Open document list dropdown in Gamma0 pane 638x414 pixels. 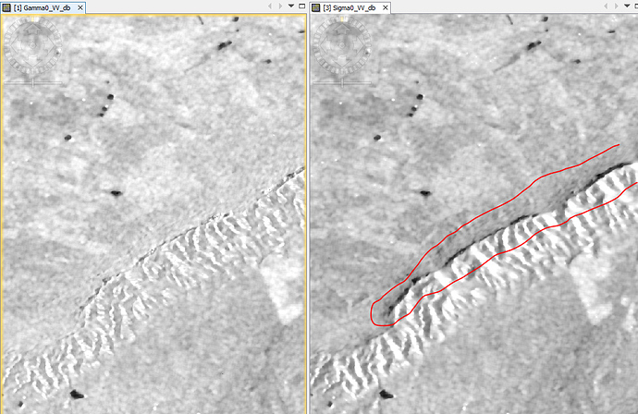pyautogui.click(x=291, y=6)
